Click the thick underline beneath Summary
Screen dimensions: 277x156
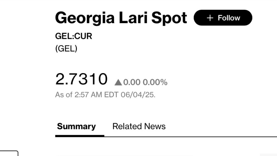point(80,136)
